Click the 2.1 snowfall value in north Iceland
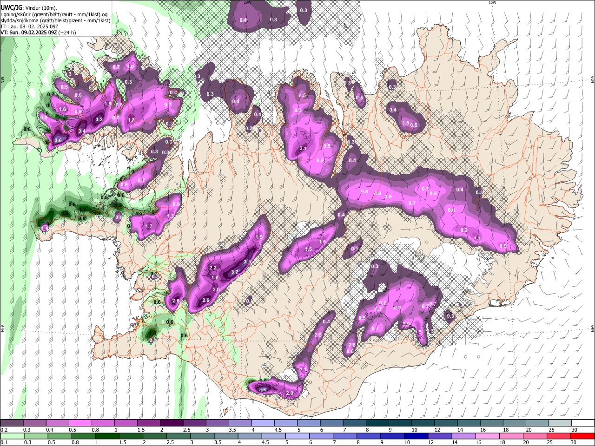 coord(303,149)
